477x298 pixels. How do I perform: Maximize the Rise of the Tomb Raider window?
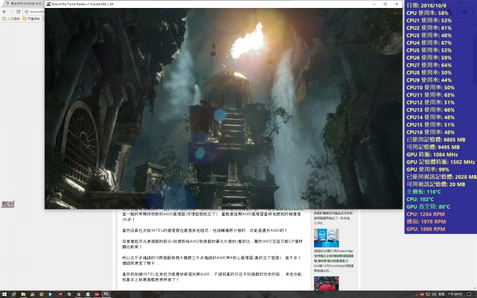coord(385,4)
